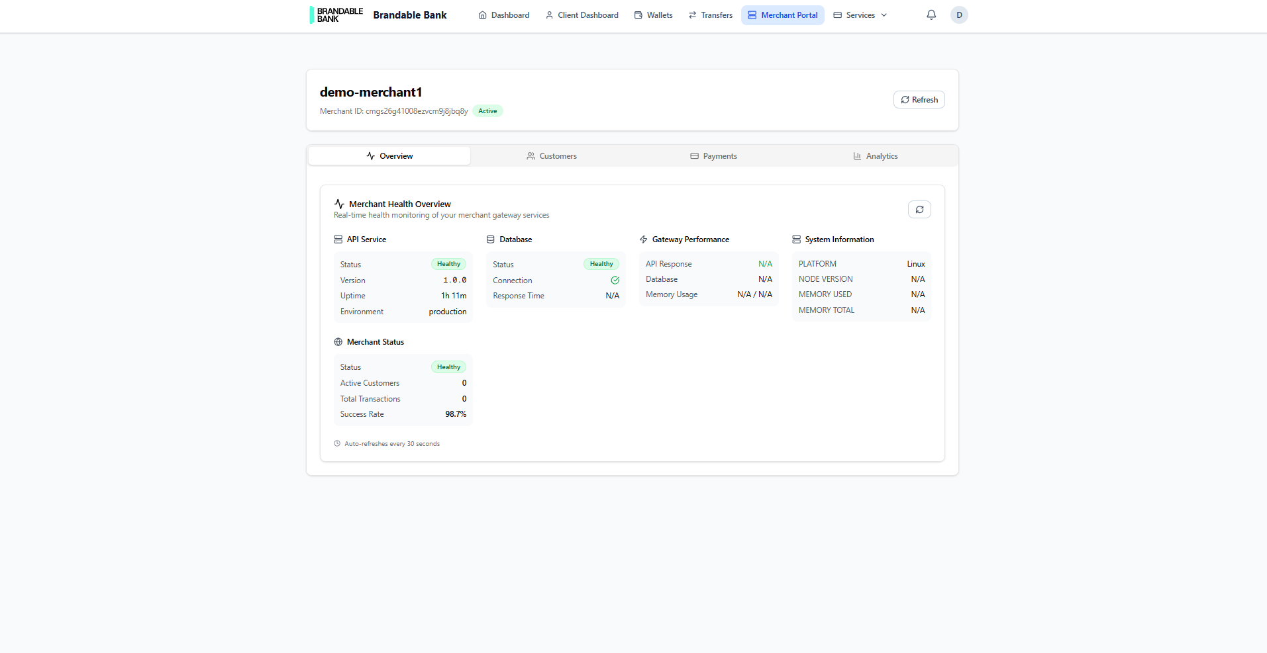
Task: Select the Analytics tab
Action: click(875, 156)
